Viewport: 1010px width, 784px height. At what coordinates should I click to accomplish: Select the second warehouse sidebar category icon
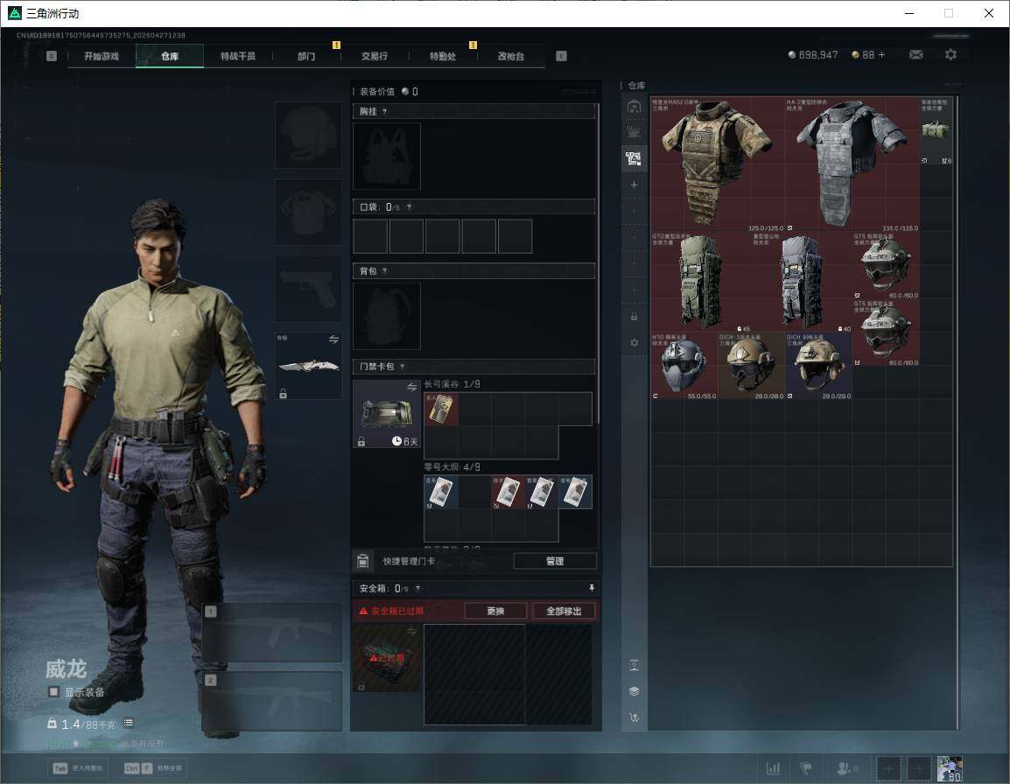point(634,133)
